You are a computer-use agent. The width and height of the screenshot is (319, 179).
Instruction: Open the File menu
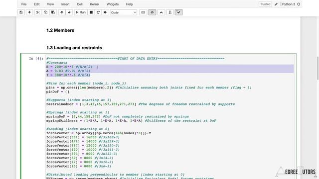[x=24, y=4]
